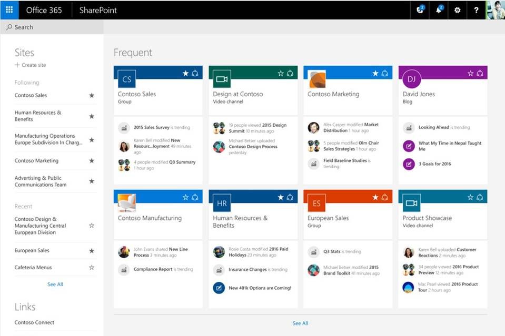Click the CS tile on Contoso Sales card
The width and height of the screenshot is (505, 336).
126,79
